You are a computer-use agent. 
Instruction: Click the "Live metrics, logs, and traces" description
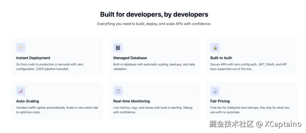tap(153, 110)
